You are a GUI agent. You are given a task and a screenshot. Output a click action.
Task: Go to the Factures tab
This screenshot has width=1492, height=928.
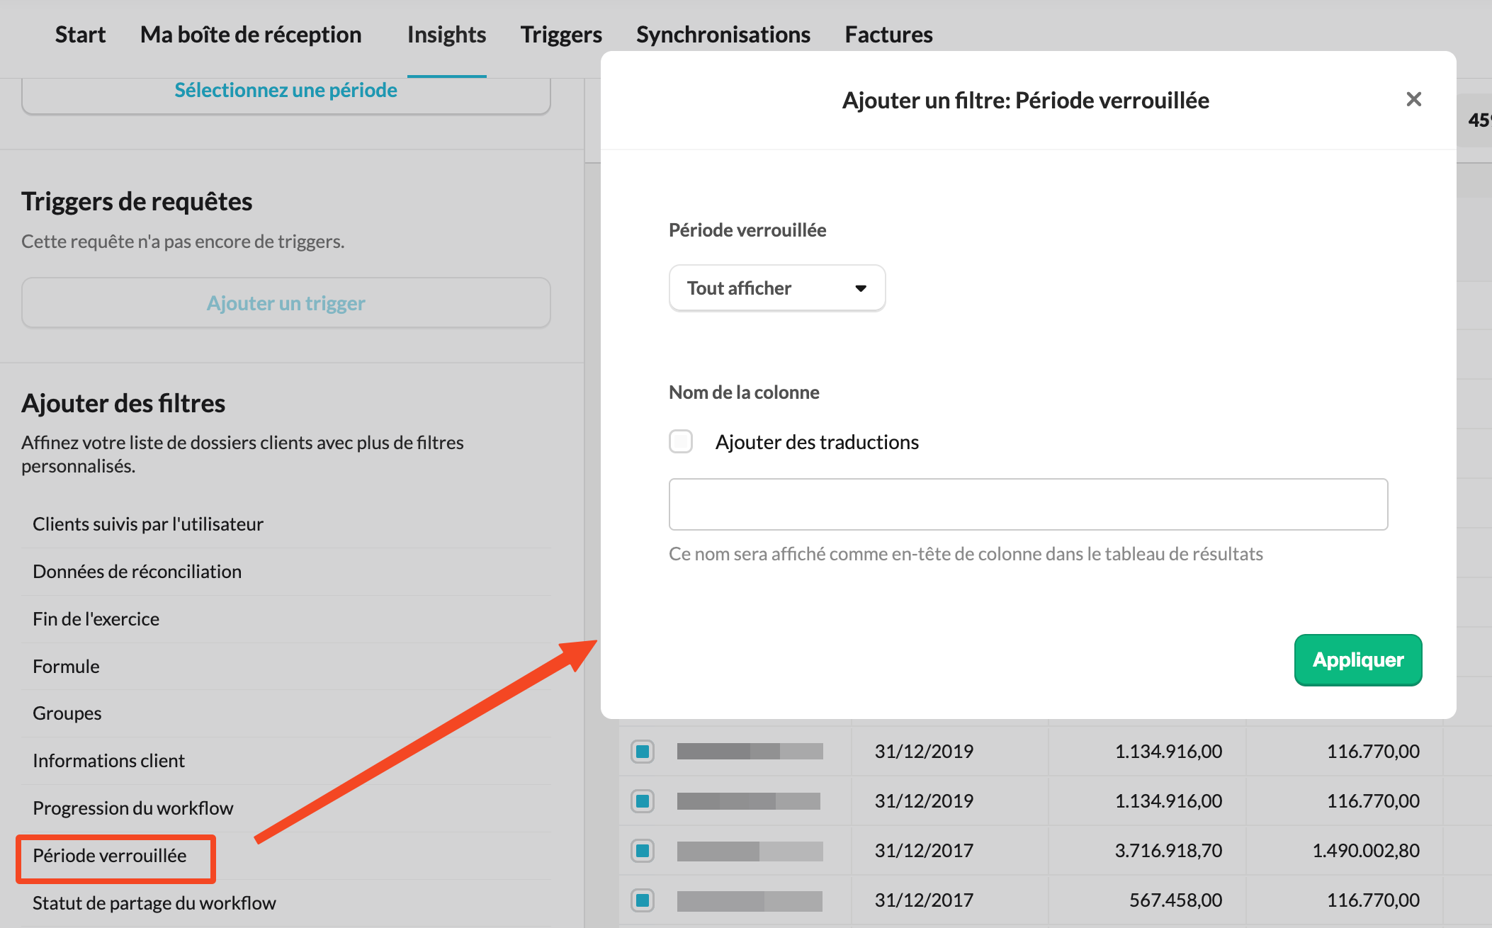(x=888, y=35)
